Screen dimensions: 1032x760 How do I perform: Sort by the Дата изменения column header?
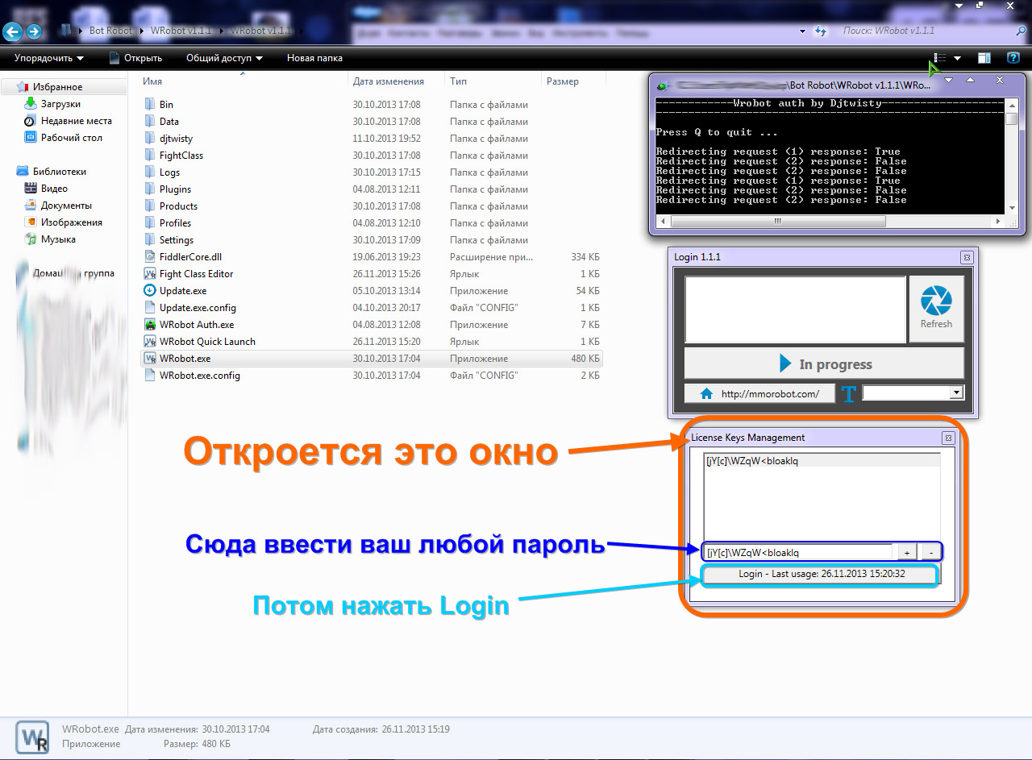click(388, 81)
